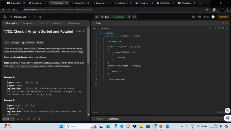Viewport: 231px width, 130px height.
Task: Open the Solutions tab
Action: (x=56, y=23)
